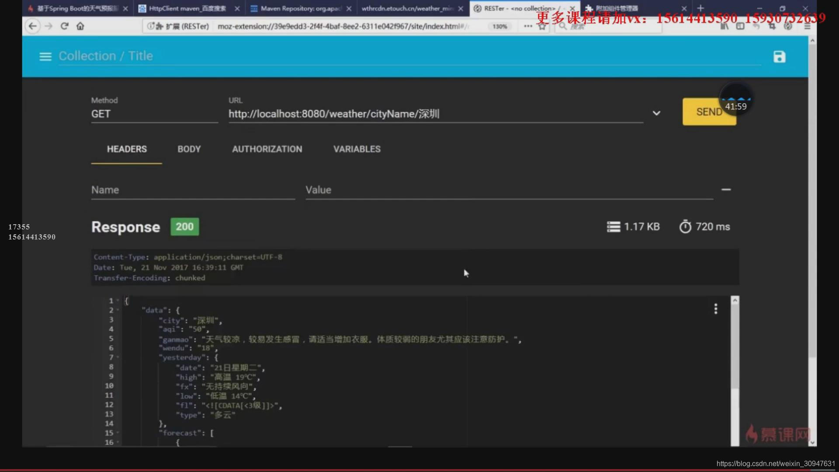The width and height of the screenshot is (839, 472).
Task: Focus the header Value input field
Action: click(x=509, y=190)
